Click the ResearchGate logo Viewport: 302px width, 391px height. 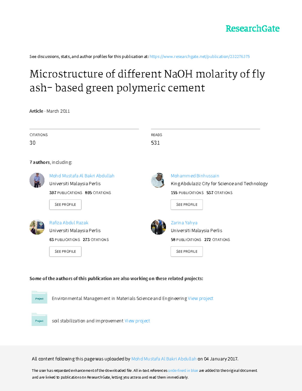(252, 29)
